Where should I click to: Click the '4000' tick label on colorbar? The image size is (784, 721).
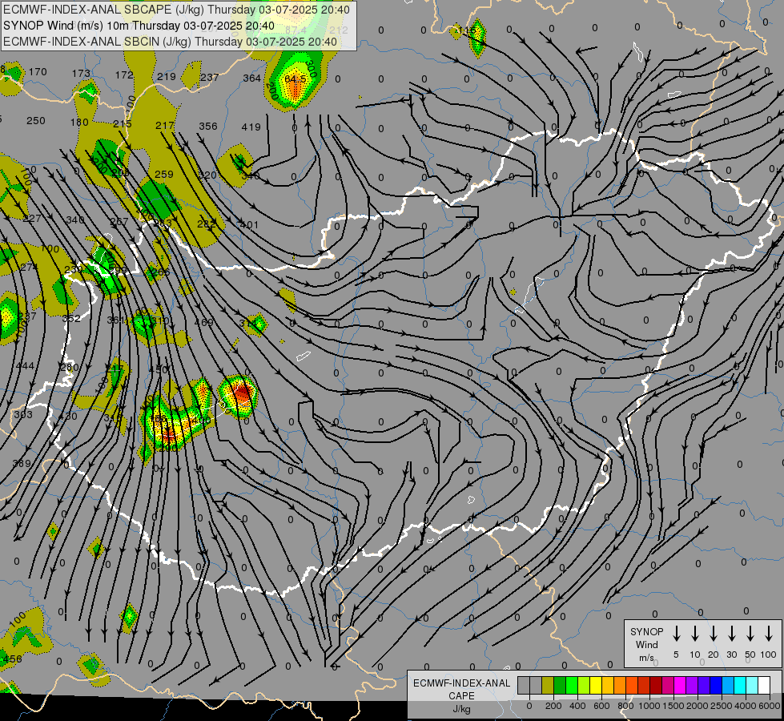746,706
